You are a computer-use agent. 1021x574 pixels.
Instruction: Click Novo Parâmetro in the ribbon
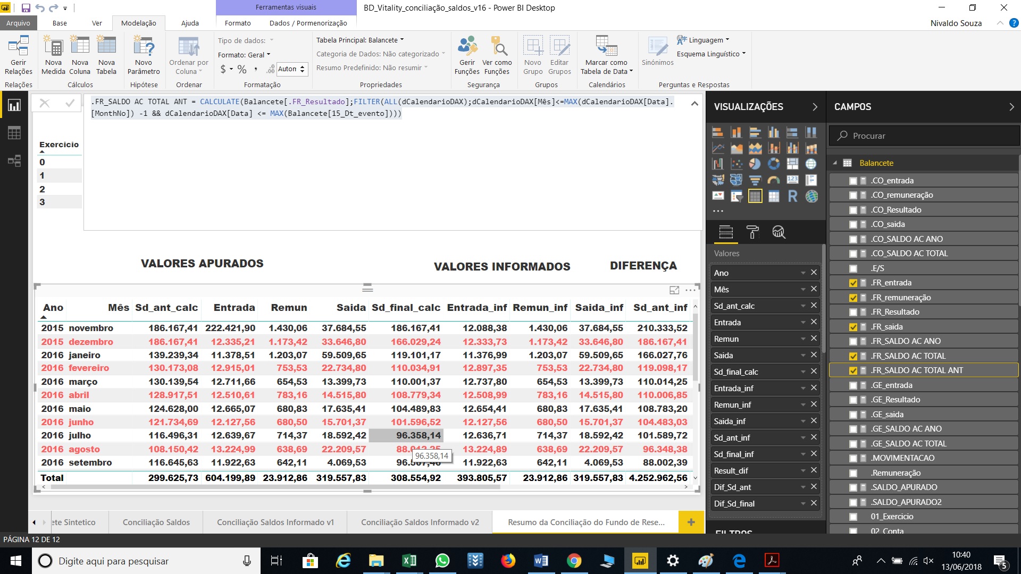144,56
